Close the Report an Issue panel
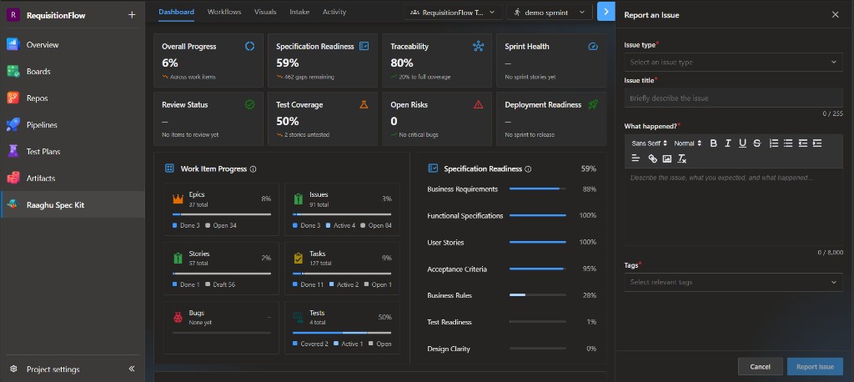This screenshot has height=382, width=854. click(836, 15)
